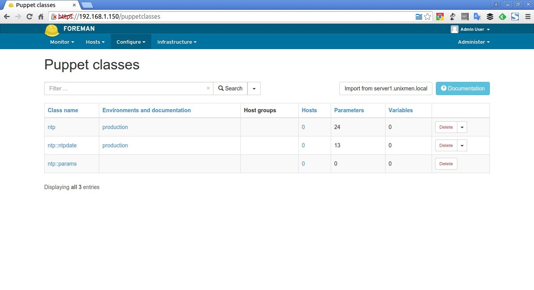This screenshot has height=290, width=534.
Task: Bookmark this page with the star icon
Action: point(428,17)
